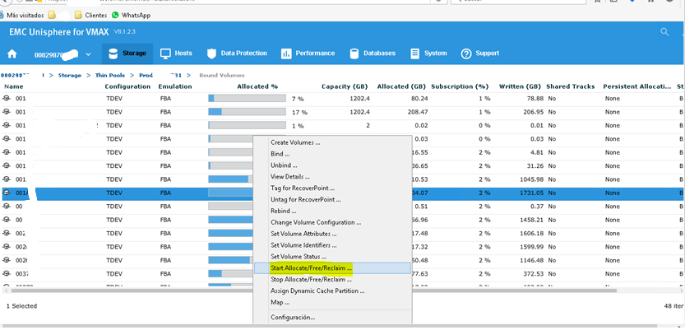Open the System list icon
Image resolution: width=685 pixels, height=330 pixels.
[x=415, y=53]
